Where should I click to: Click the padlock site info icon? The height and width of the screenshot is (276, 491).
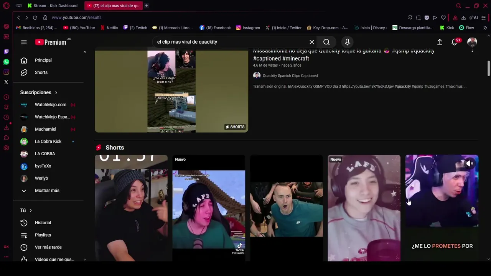[x=45, y=18]
